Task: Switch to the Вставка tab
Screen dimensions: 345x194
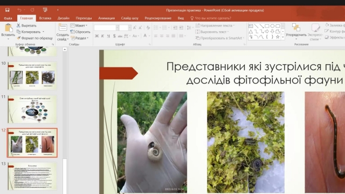Action: 45,18
